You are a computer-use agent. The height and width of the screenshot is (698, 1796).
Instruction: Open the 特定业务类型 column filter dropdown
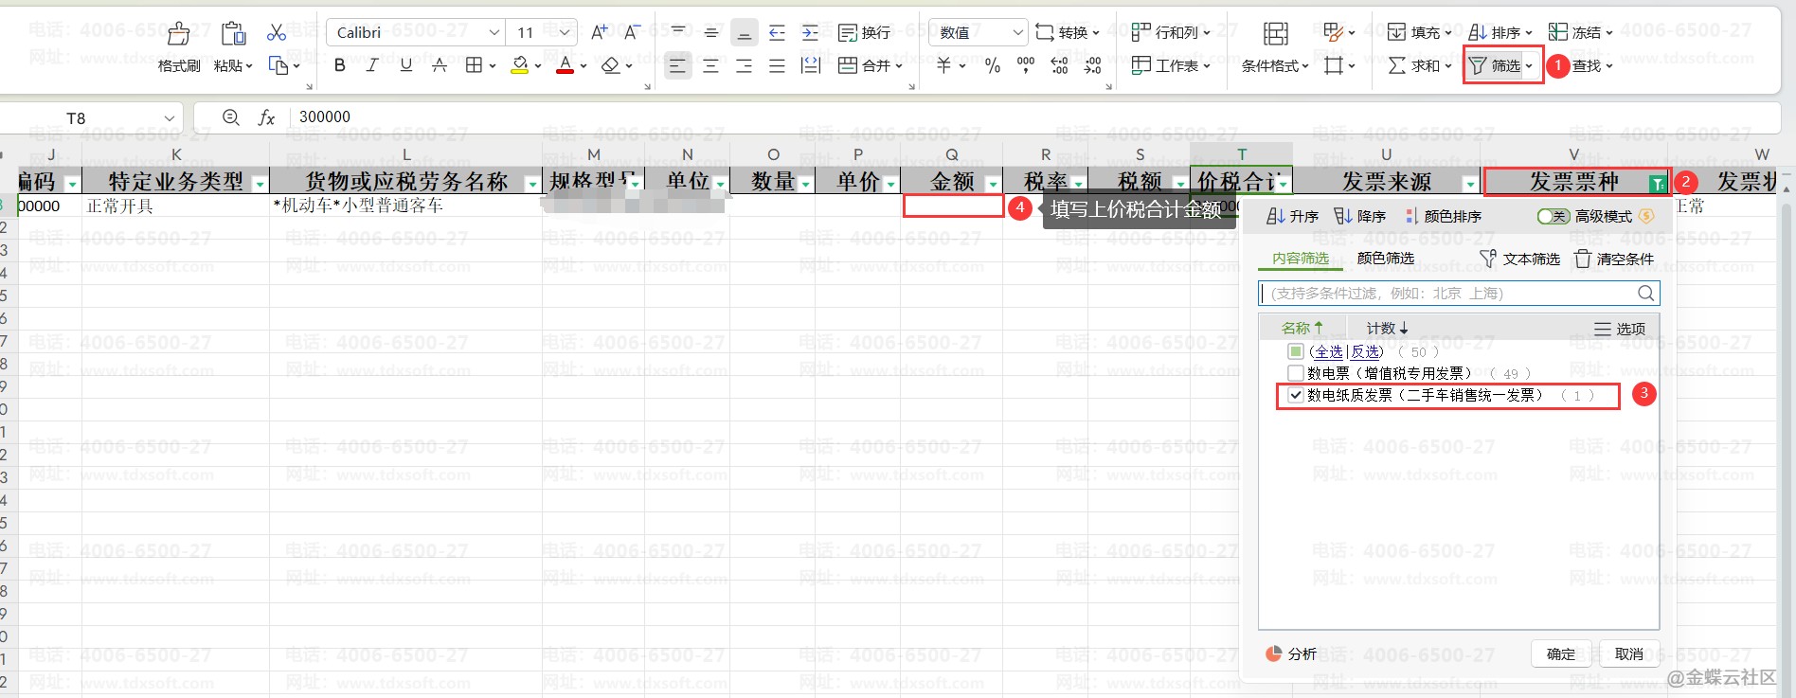[x=260, y=184]
